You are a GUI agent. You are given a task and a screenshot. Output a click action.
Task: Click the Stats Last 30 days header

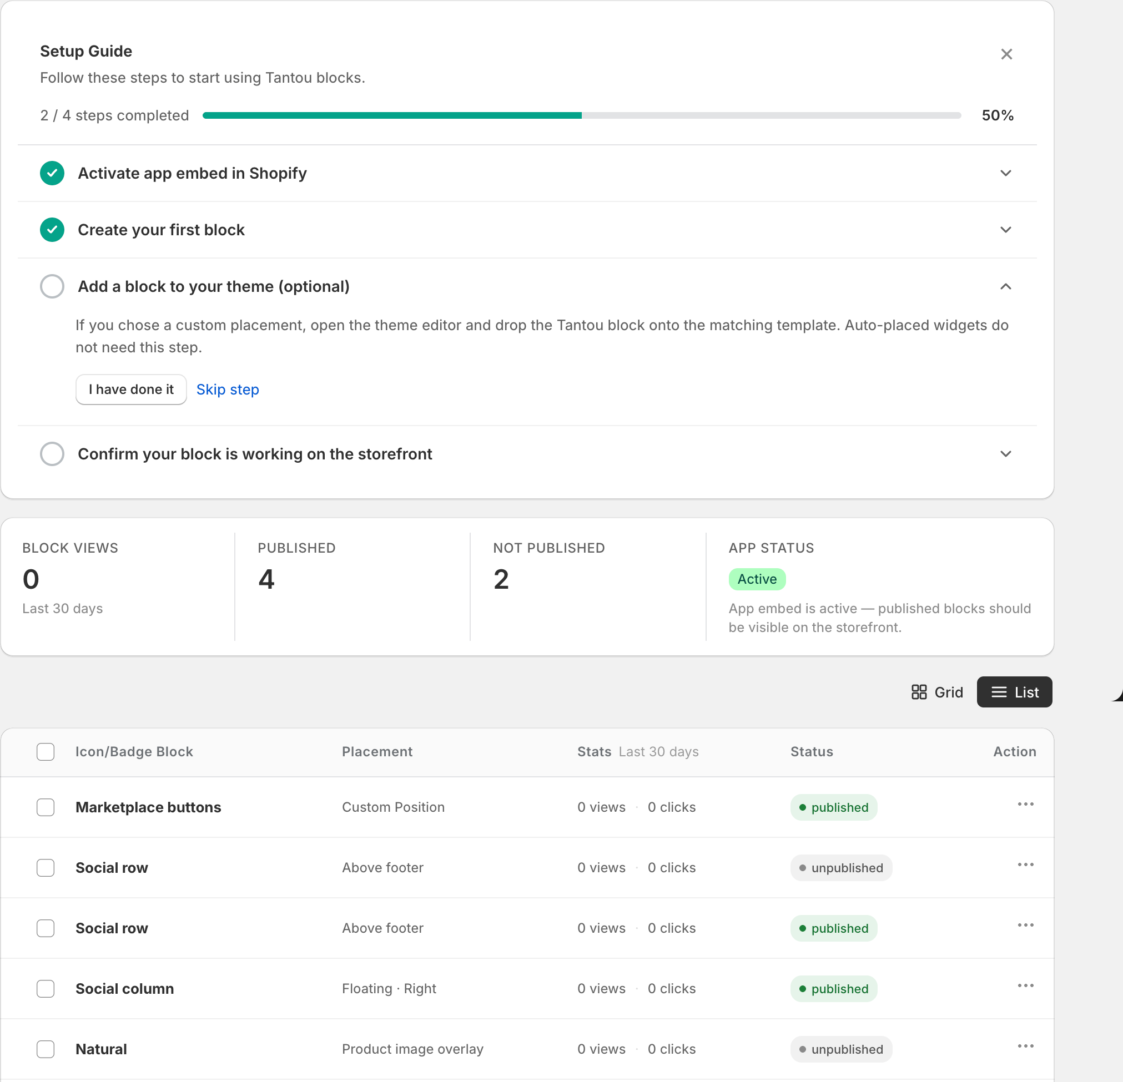click(638, 751)
